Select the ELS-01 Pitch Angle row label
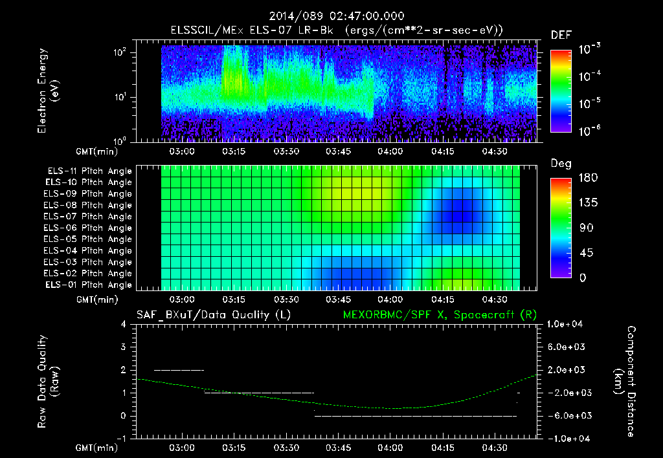 (89, 285)
